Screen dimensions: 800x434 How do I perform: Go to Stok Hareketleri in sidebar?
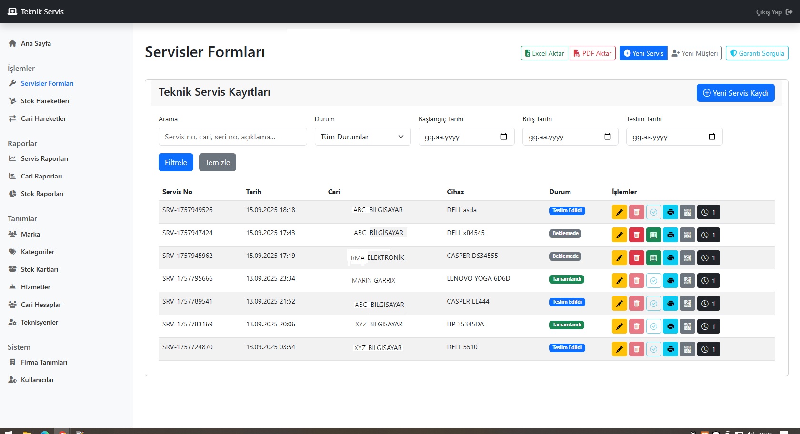tap(45, 101)
